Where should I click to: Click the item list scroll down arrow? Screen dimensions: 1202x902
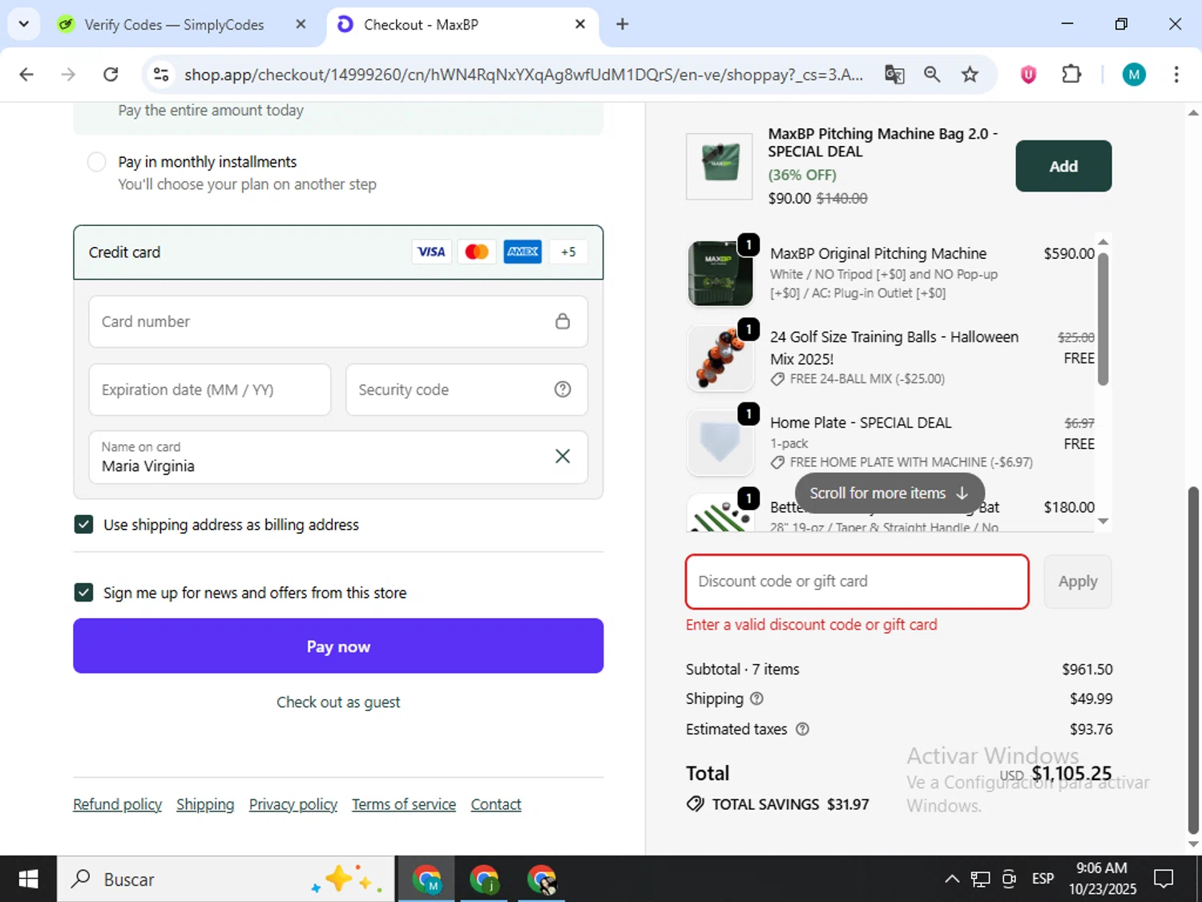click(x=1103, y=521)
